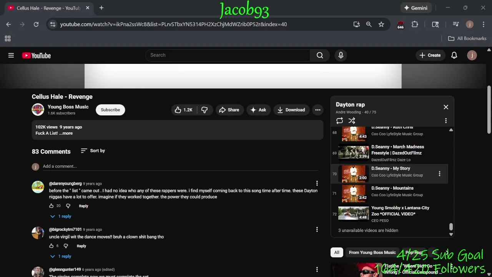
Task: Open the All Bookmarks folder
Action: [x=467, y=38]
